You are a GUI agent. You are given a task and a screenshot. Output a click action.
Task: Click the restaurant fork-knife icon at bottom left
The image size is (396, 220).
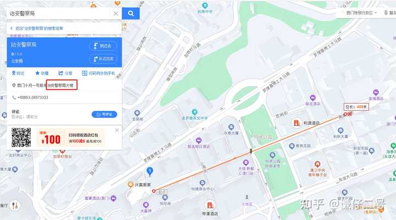(x=15, y=206)
